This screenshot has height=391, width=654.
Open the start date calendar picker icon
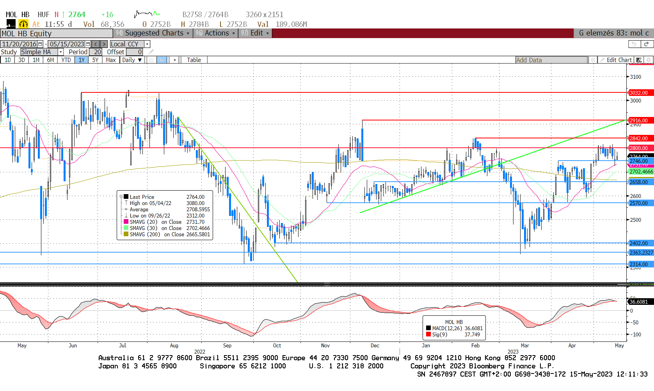(x=40, y=44)
